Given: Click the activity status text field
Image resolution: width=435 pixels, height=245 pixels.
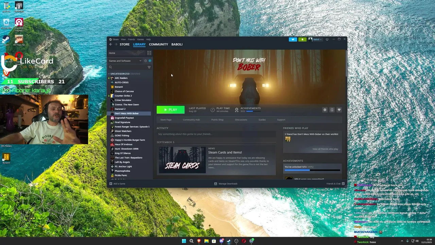Looking at the screenshot, I should [216, 134].
